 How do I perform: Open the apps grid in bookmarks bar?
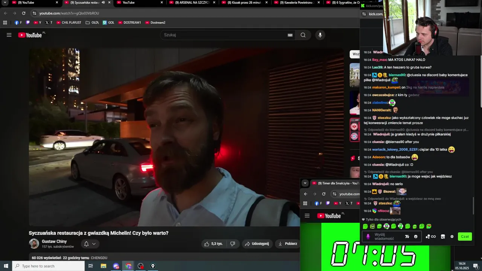5,23
